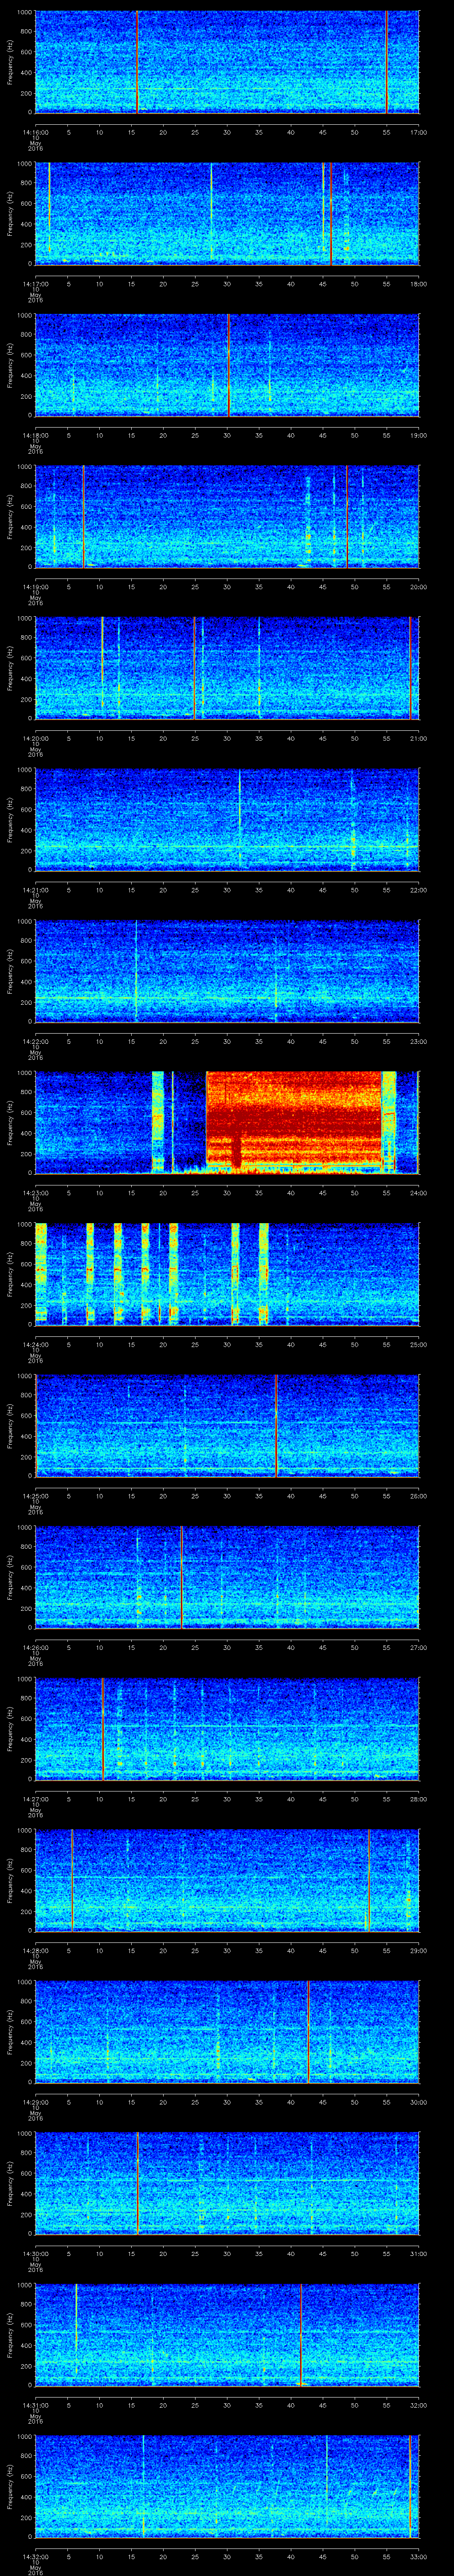The image size is (454, 2576).
Task: Click the 14:16:00 start time label
Action: tap(35, 132)
